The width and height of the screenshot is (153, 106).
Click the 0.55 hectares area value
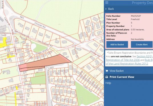point(138,30)
